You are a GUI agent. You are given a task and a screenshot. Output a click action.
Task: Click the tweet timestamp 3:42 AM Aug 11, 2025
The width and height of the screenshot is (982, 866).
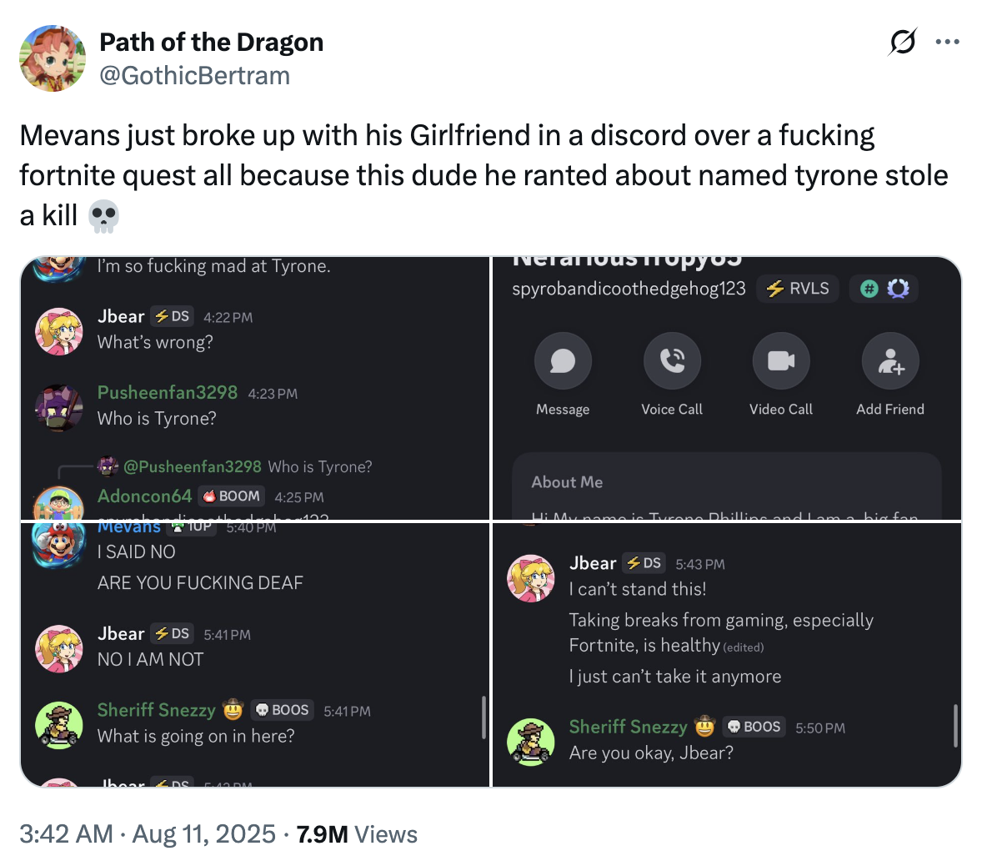point(147,833)
